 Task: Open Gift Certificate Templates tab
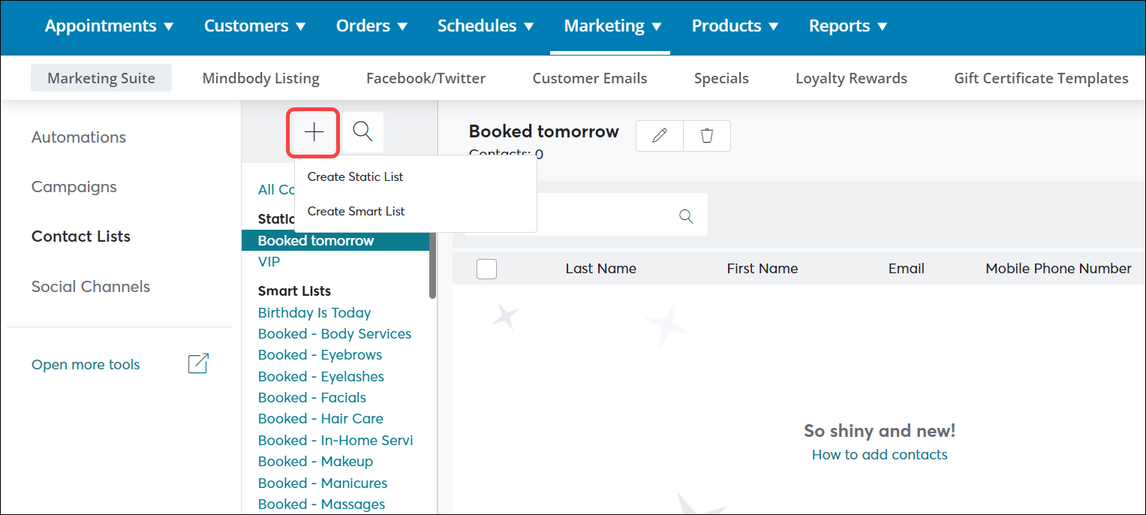(1041, 78)
